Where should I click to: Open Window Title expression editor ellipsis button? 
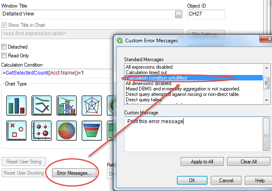[179, 14]
